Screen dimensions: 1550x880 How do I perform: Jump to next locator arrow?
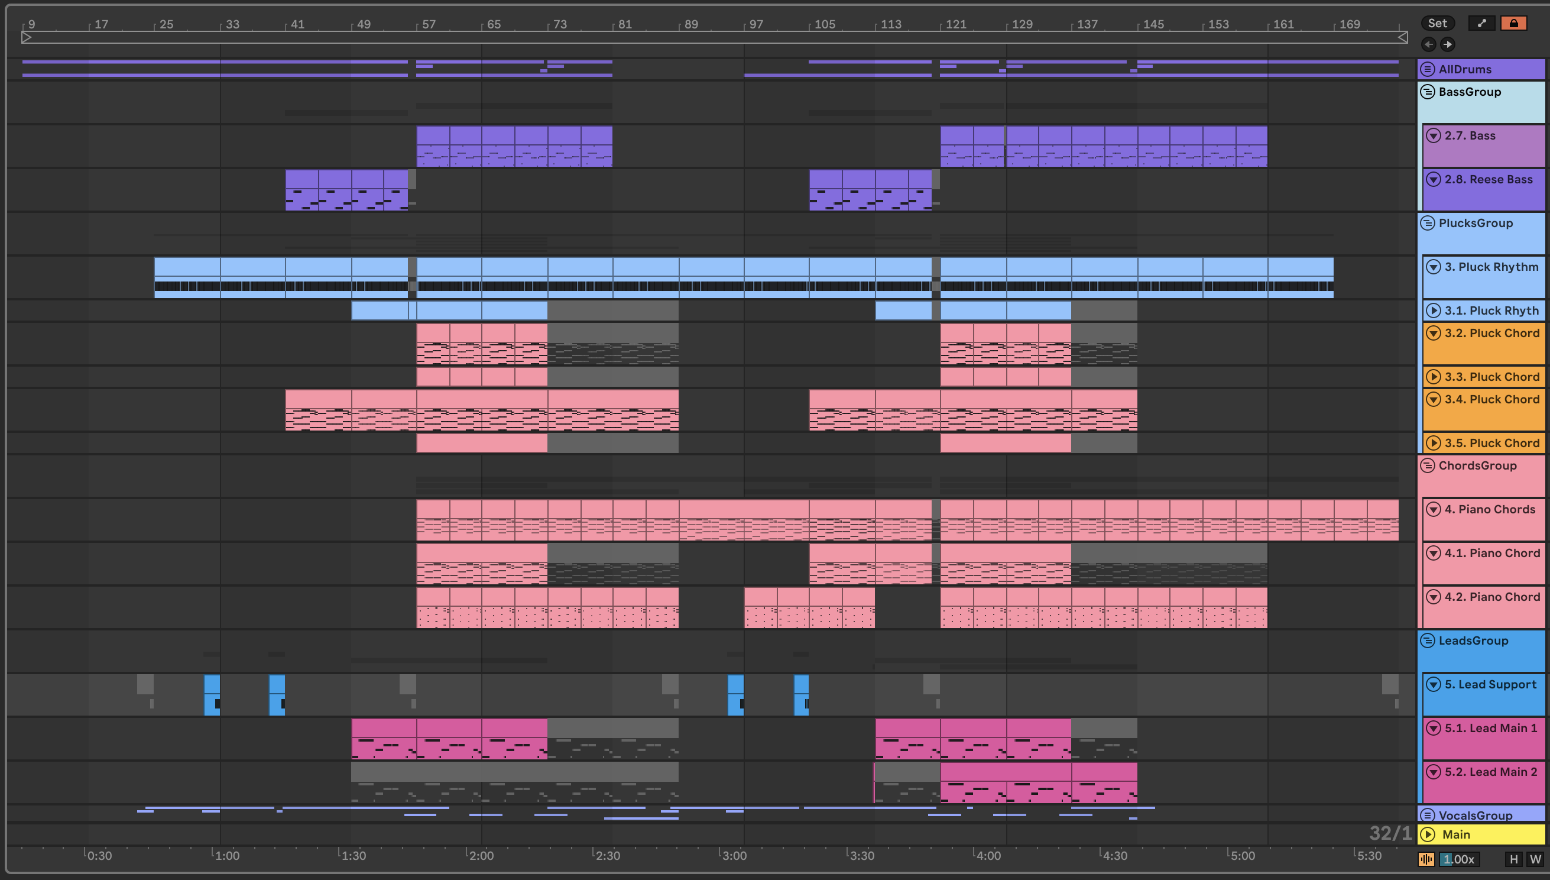[x=1447, y=44]
